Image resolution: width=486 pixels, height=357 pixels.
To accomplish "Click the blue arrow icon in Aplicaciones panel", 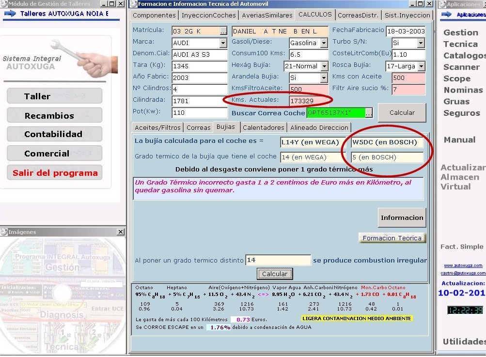I will (x=447, y=14).
